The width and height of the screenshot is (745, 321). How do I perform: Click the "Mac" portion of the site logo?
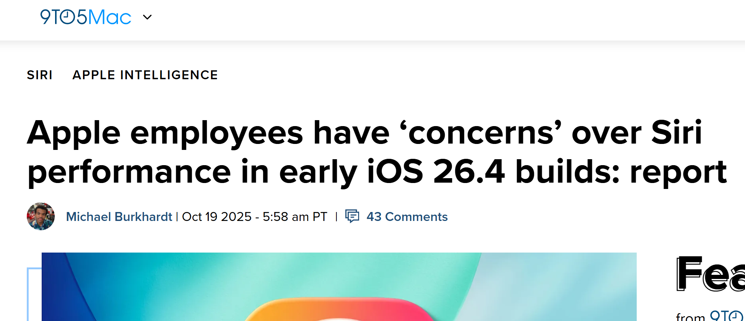(x=109, y=17)
